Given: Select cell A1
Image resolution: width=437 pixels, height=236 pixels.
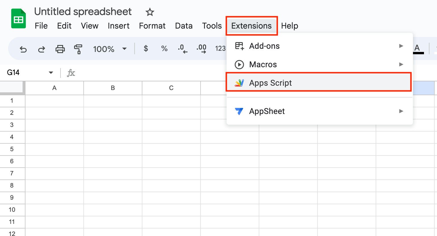Looking at the screenshot, I should (x=54, y=101).
